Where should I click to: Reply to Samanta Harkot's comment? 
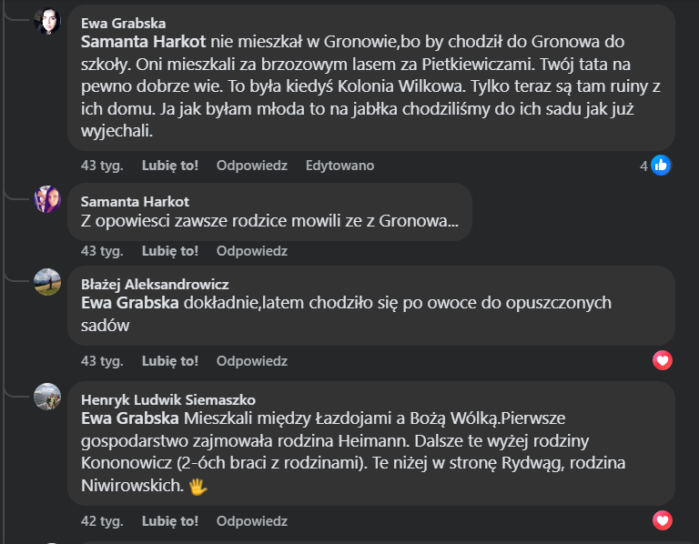pyautogui.click(x=251, y=250)
